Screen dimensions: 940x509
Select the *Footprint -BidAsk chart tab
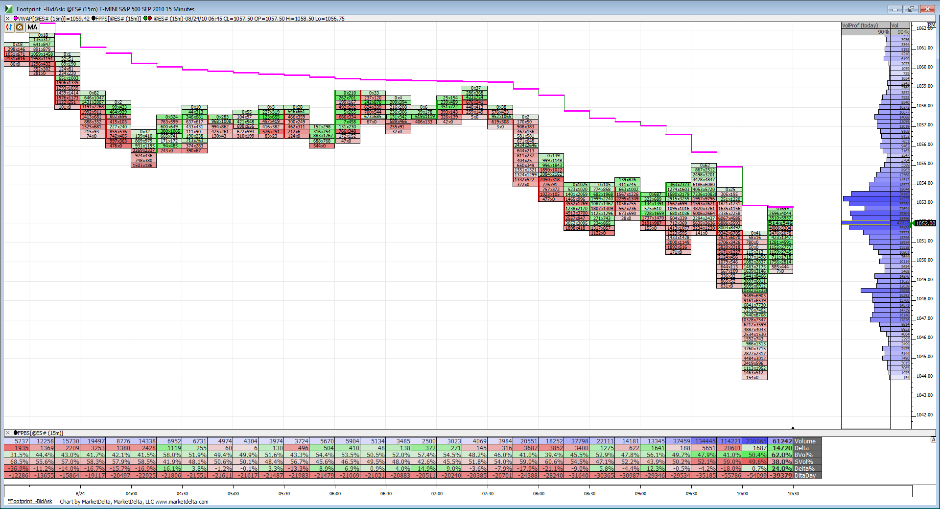click(x=30, y=501)
